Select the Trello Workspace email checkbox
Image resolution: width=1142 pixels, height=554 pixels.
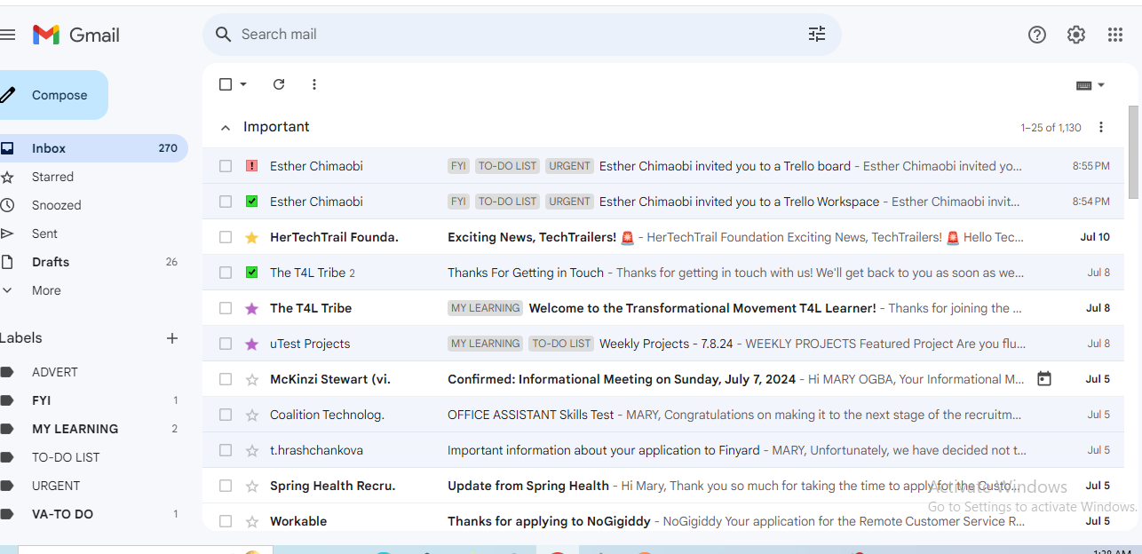click(x=226, y=202)
